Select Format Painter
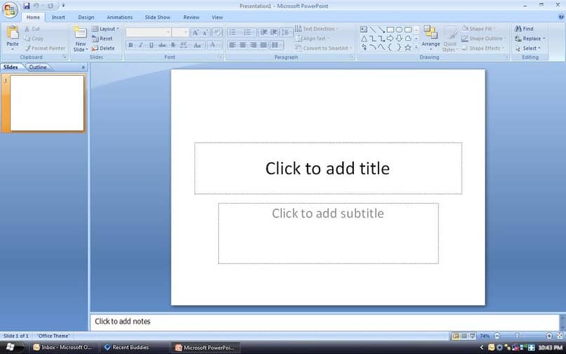 45,48
